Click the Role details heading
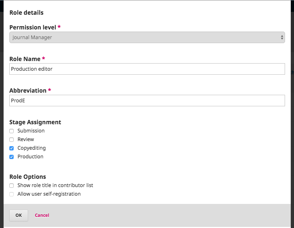This screenshot has width=294, height=228. 26,13
